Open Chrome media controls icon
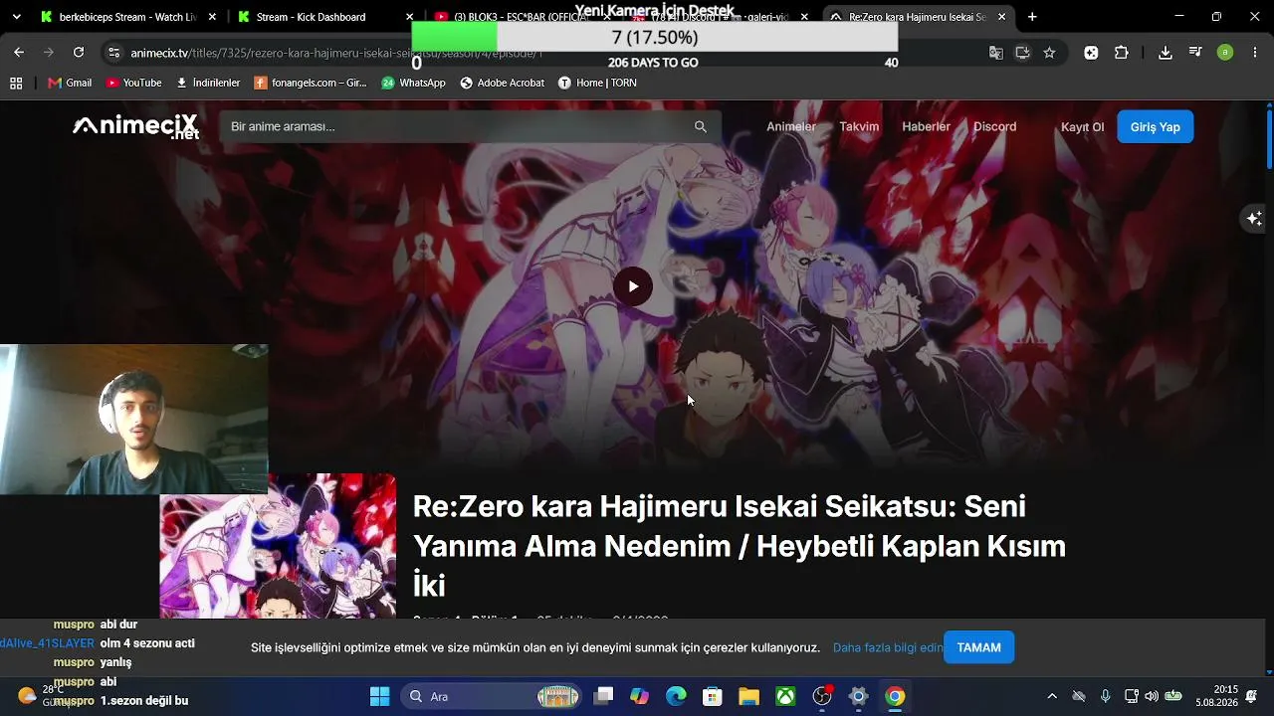The height and width of the screenshot is (716, 1274). pos(1195,53)
